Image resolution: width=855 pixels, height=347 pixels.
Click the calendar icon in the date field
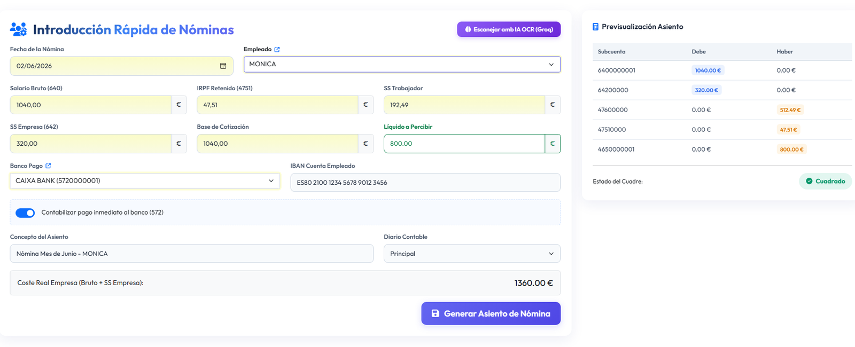[223, 66]
